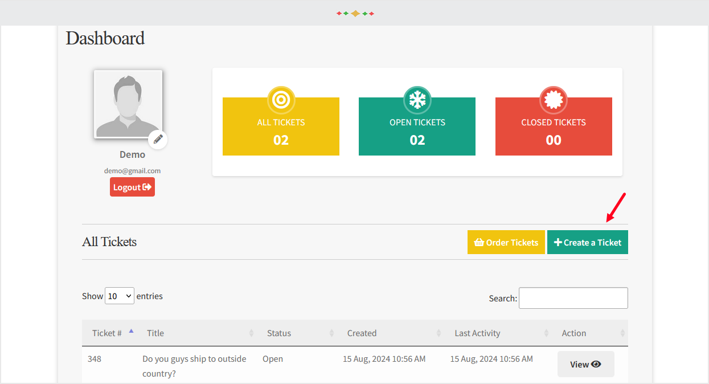This screenshot has height=384, width=709.
Task: Open the Order Tickets page
Action: click(506, 242)
